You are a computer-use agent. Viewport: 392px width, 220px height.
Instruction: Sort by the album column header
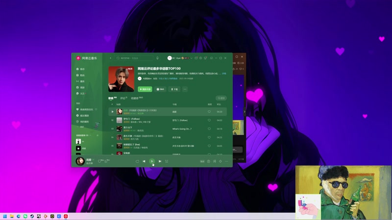pyautogui.click(x=174, y=105)
